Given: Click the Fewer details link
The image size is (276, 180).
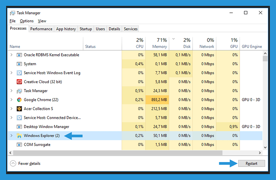Looking at the screenshot, I should [x=29, y=163].
